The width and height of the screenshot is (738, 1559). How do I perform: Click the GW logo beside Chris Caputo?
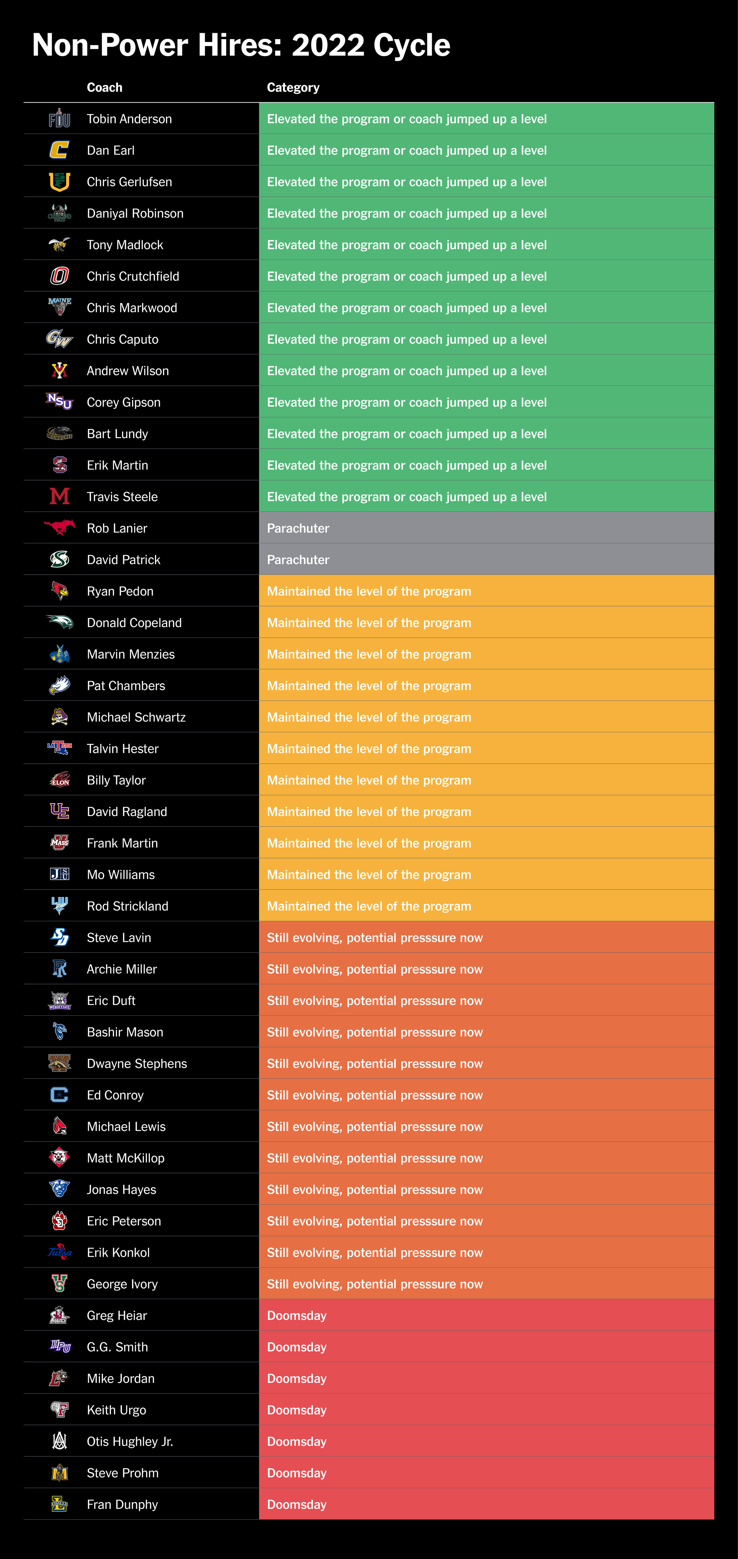(x=59, y=339)
